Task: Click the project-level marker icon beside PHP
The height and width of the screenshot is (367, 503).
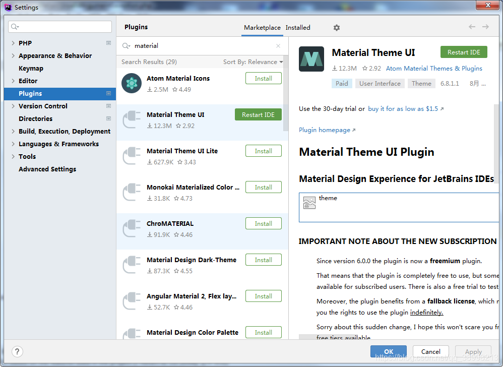Action: [x=109, y=43]
